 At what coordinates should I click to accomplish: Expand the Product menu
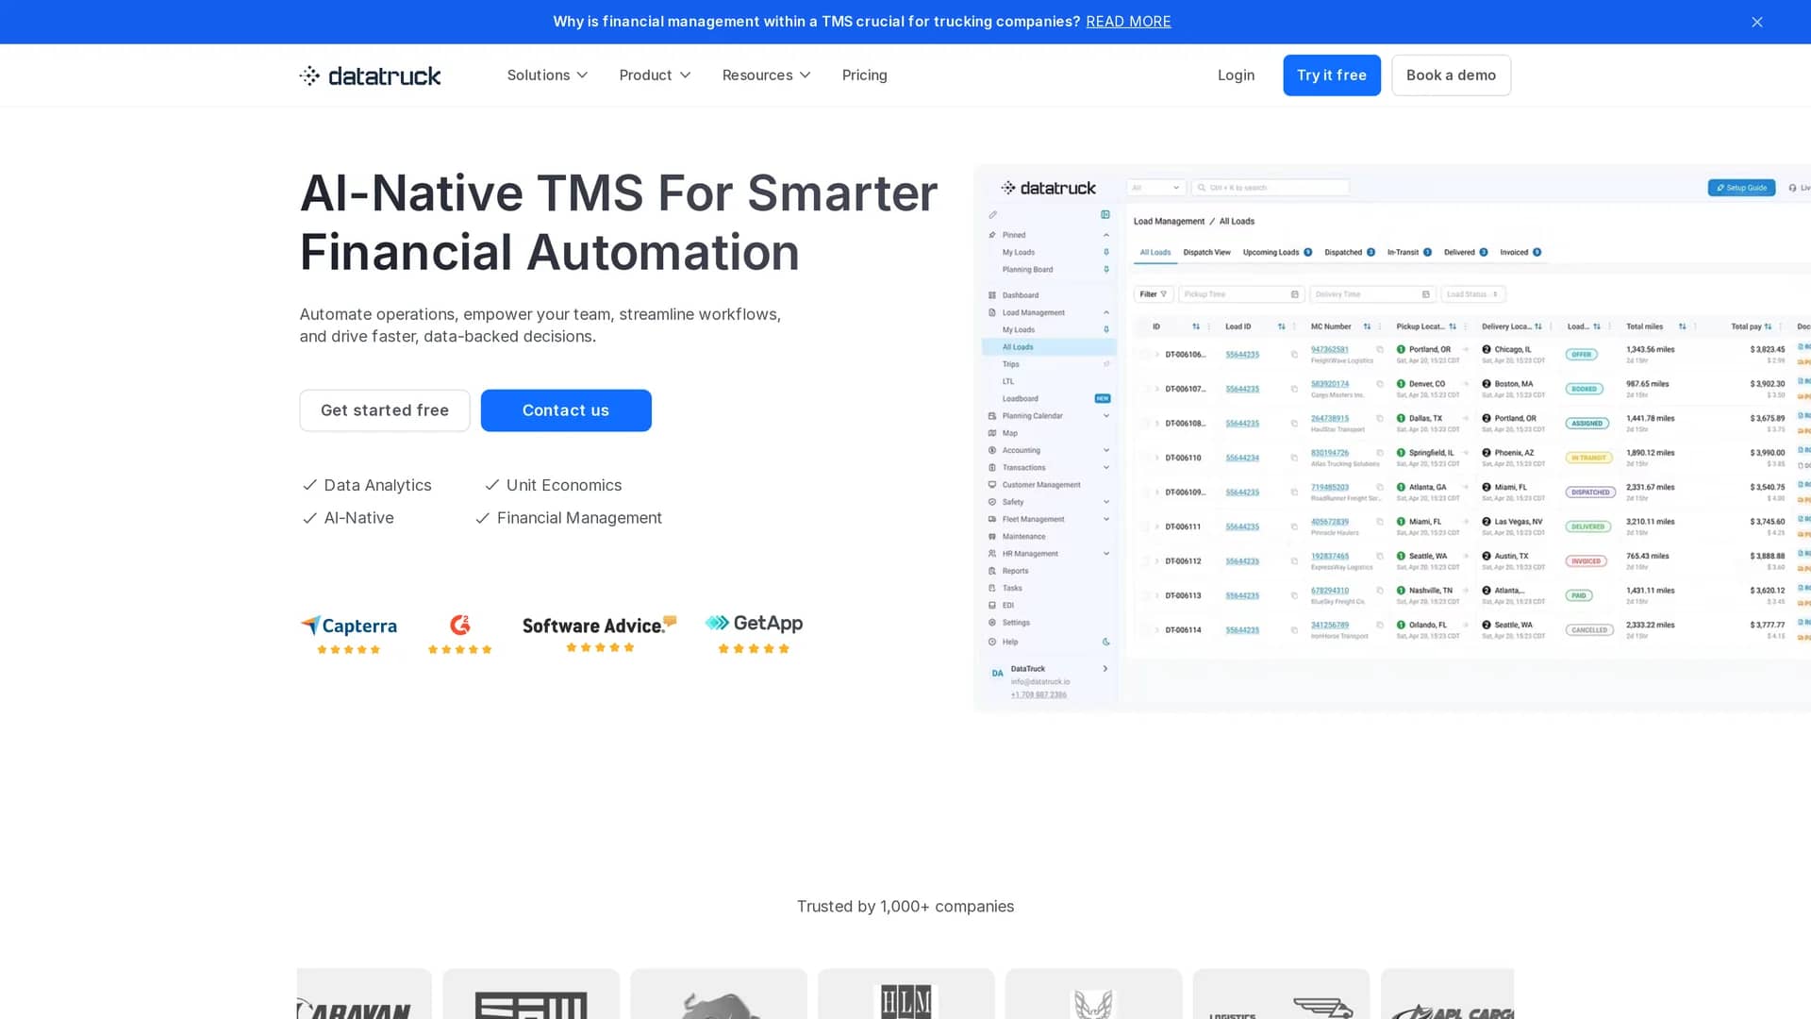pyautogui.click(x=655, y=75)
